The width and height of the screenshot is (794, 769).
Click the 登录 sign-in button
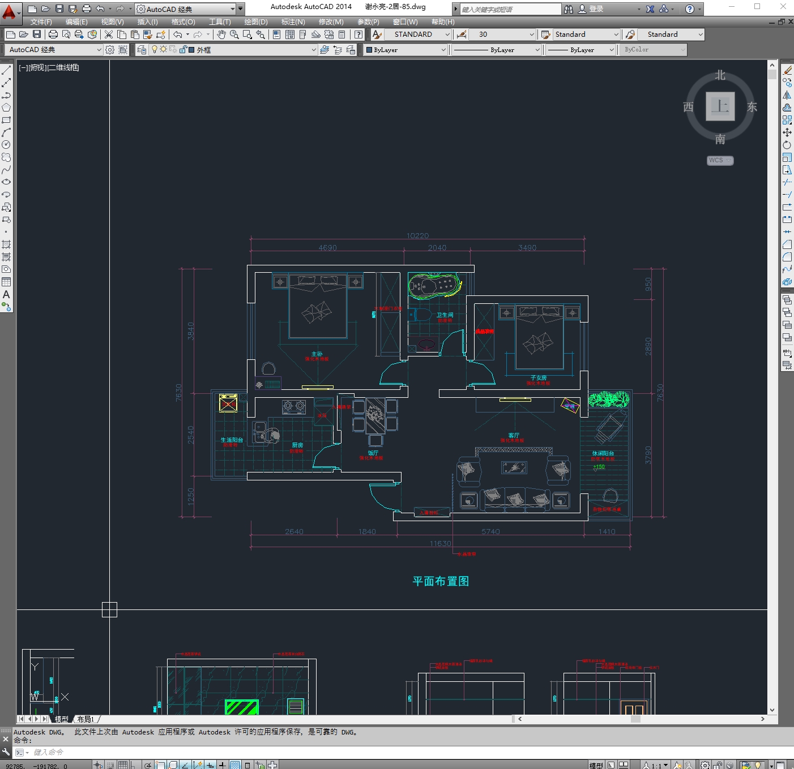coord(591,9)
